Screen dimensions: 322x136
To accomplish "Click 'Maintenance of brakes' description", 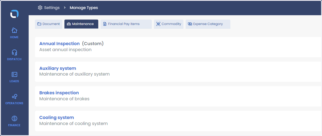I will (64, 99).
